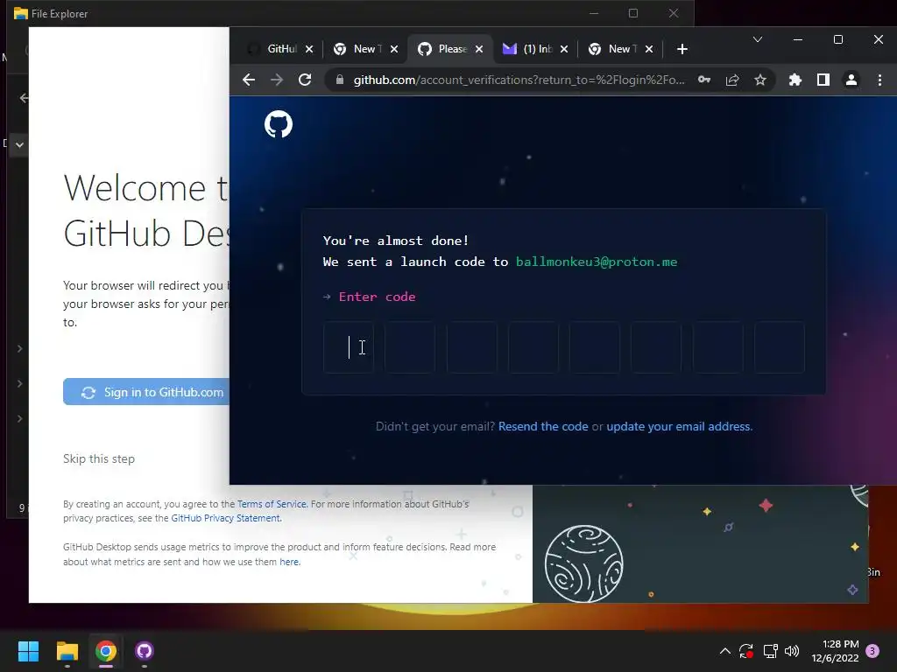Click 'Skip this step' in GitHub Desktop
897x672 pixels.
click(x=99, y=458)
